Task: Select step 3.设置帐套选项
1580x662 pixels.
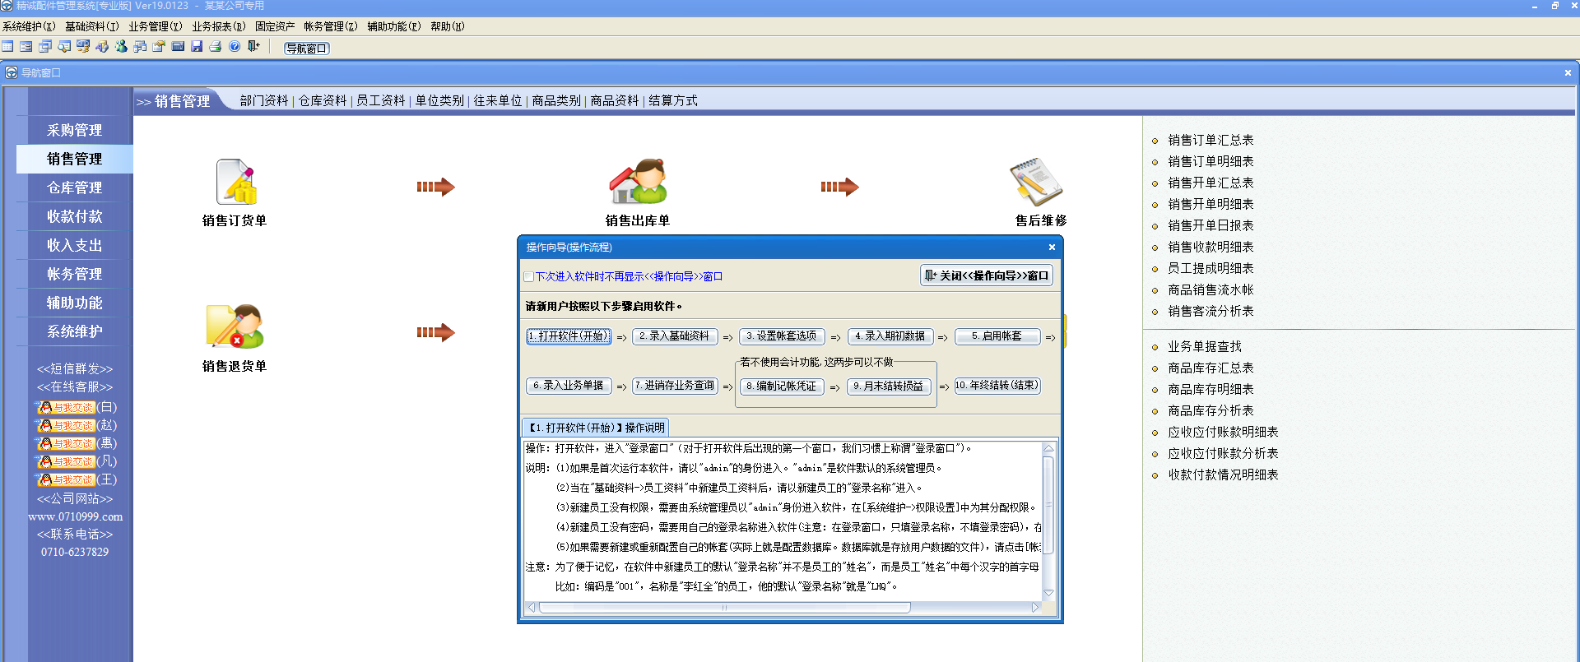Action: tap(783, 336)
